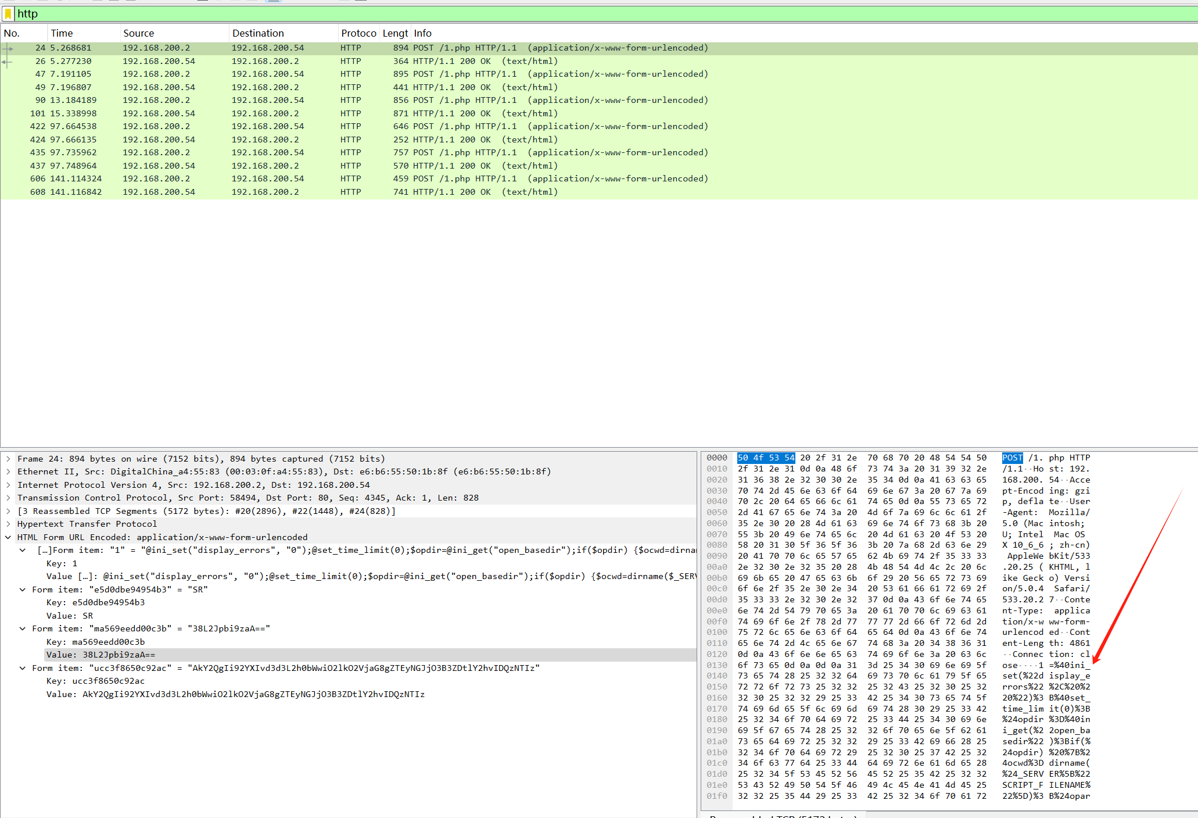Screen dimensions: 1198x818
Task: Select the Key: ma569eedd00c3b tree line
Action: 95,642
